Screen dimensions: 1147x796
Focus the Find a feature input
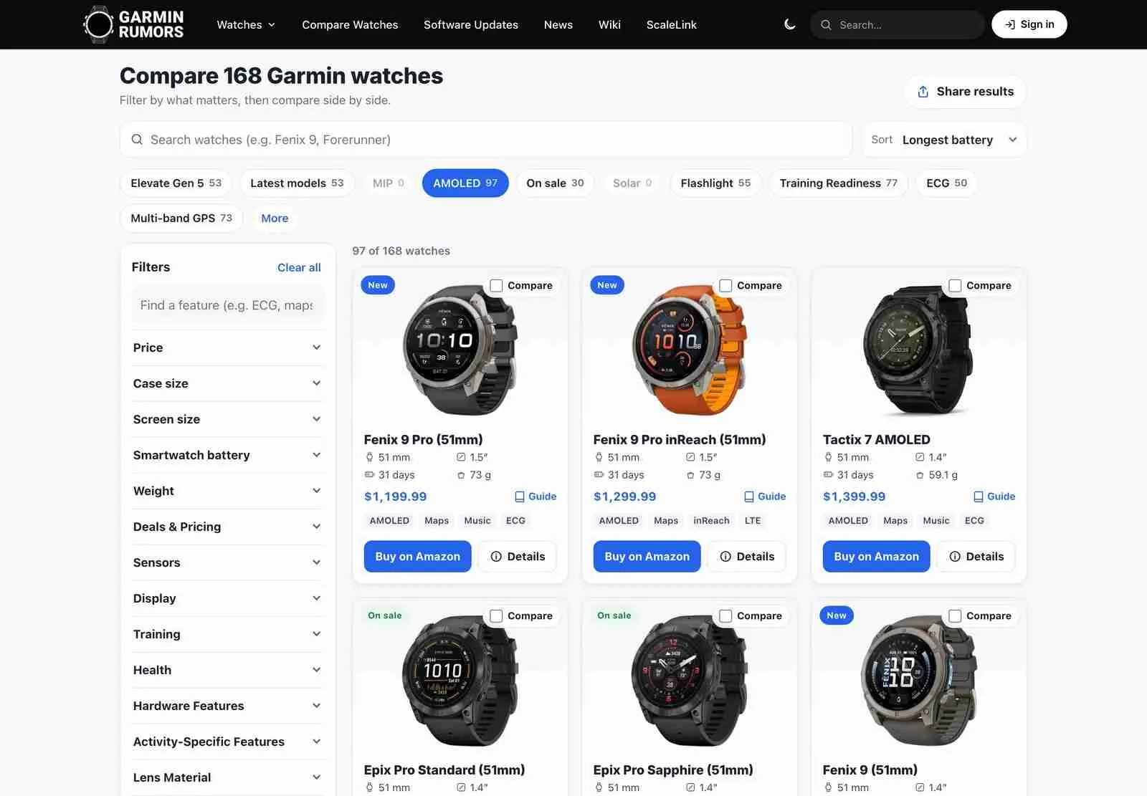click(228, 305)
